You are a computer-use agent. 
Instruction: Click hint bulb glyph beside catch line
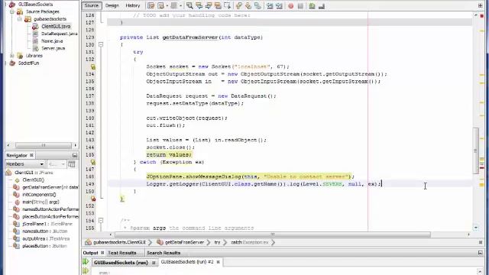coord(93,162)
